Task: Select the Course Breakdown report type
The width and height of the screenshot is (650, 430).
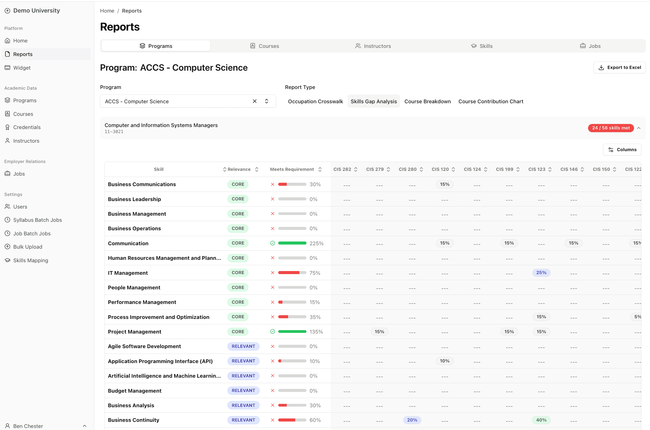Action: click(x=428, y=101)
